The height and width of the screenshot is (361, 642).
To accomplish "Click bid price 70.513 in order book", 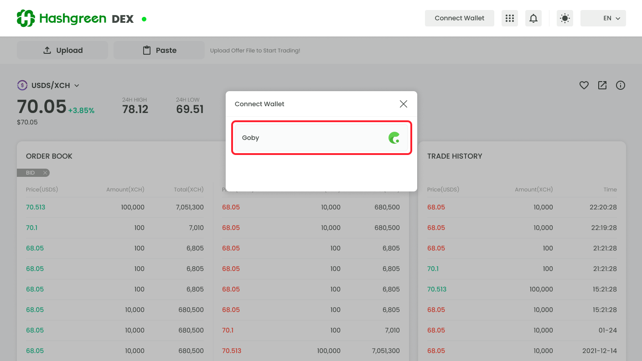I will click(x=36, y=207).
